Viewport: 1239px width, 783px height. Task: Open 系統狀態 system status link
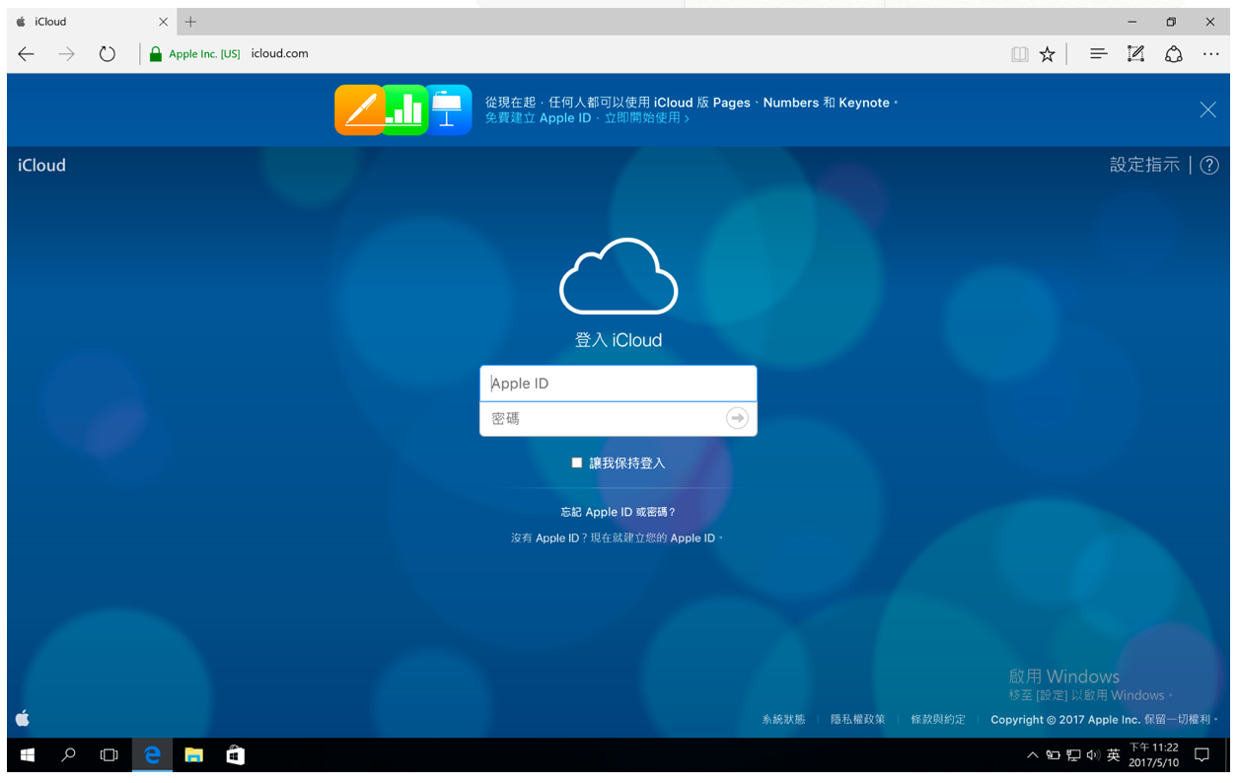click(783, 720)
